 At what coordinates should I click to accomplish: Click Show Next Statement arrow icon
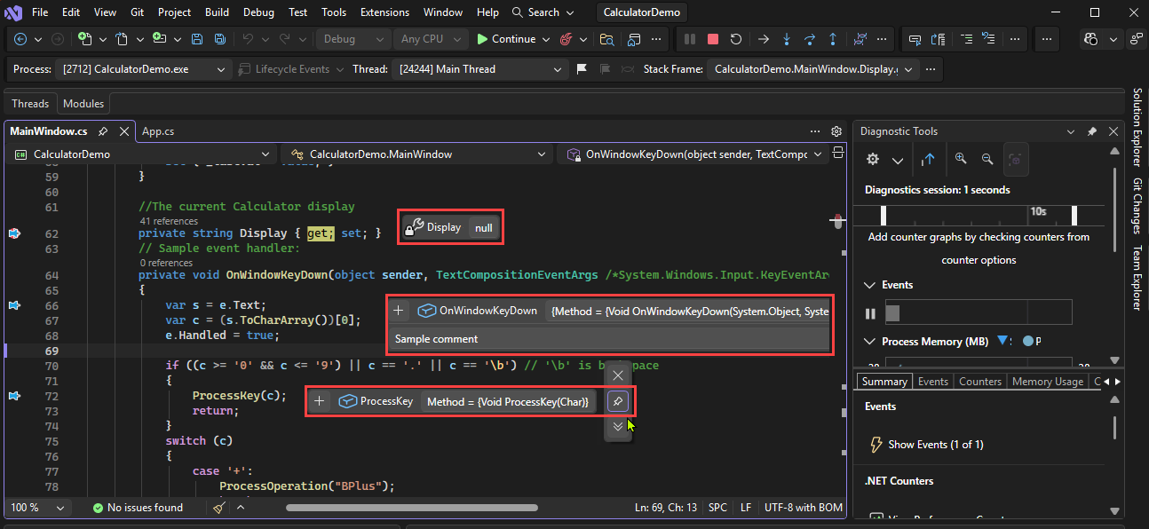763,39
